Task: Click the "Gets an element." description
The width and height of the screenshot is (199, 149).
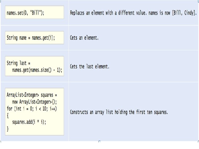Action: [84, 38]
